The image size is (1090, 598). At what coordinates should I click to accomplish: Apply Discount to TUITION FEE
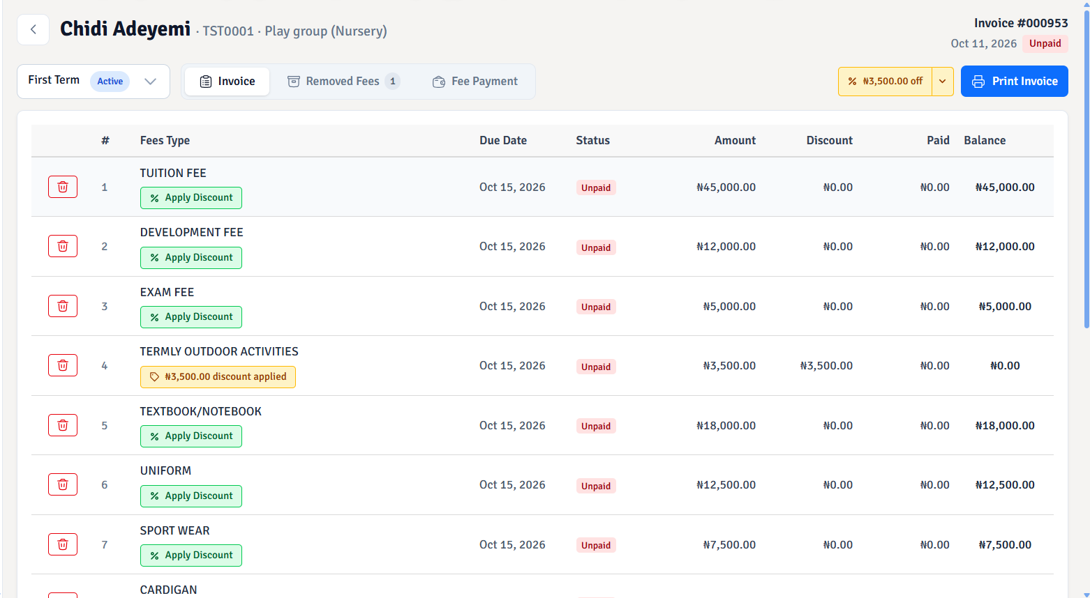[x=191, y=198]
